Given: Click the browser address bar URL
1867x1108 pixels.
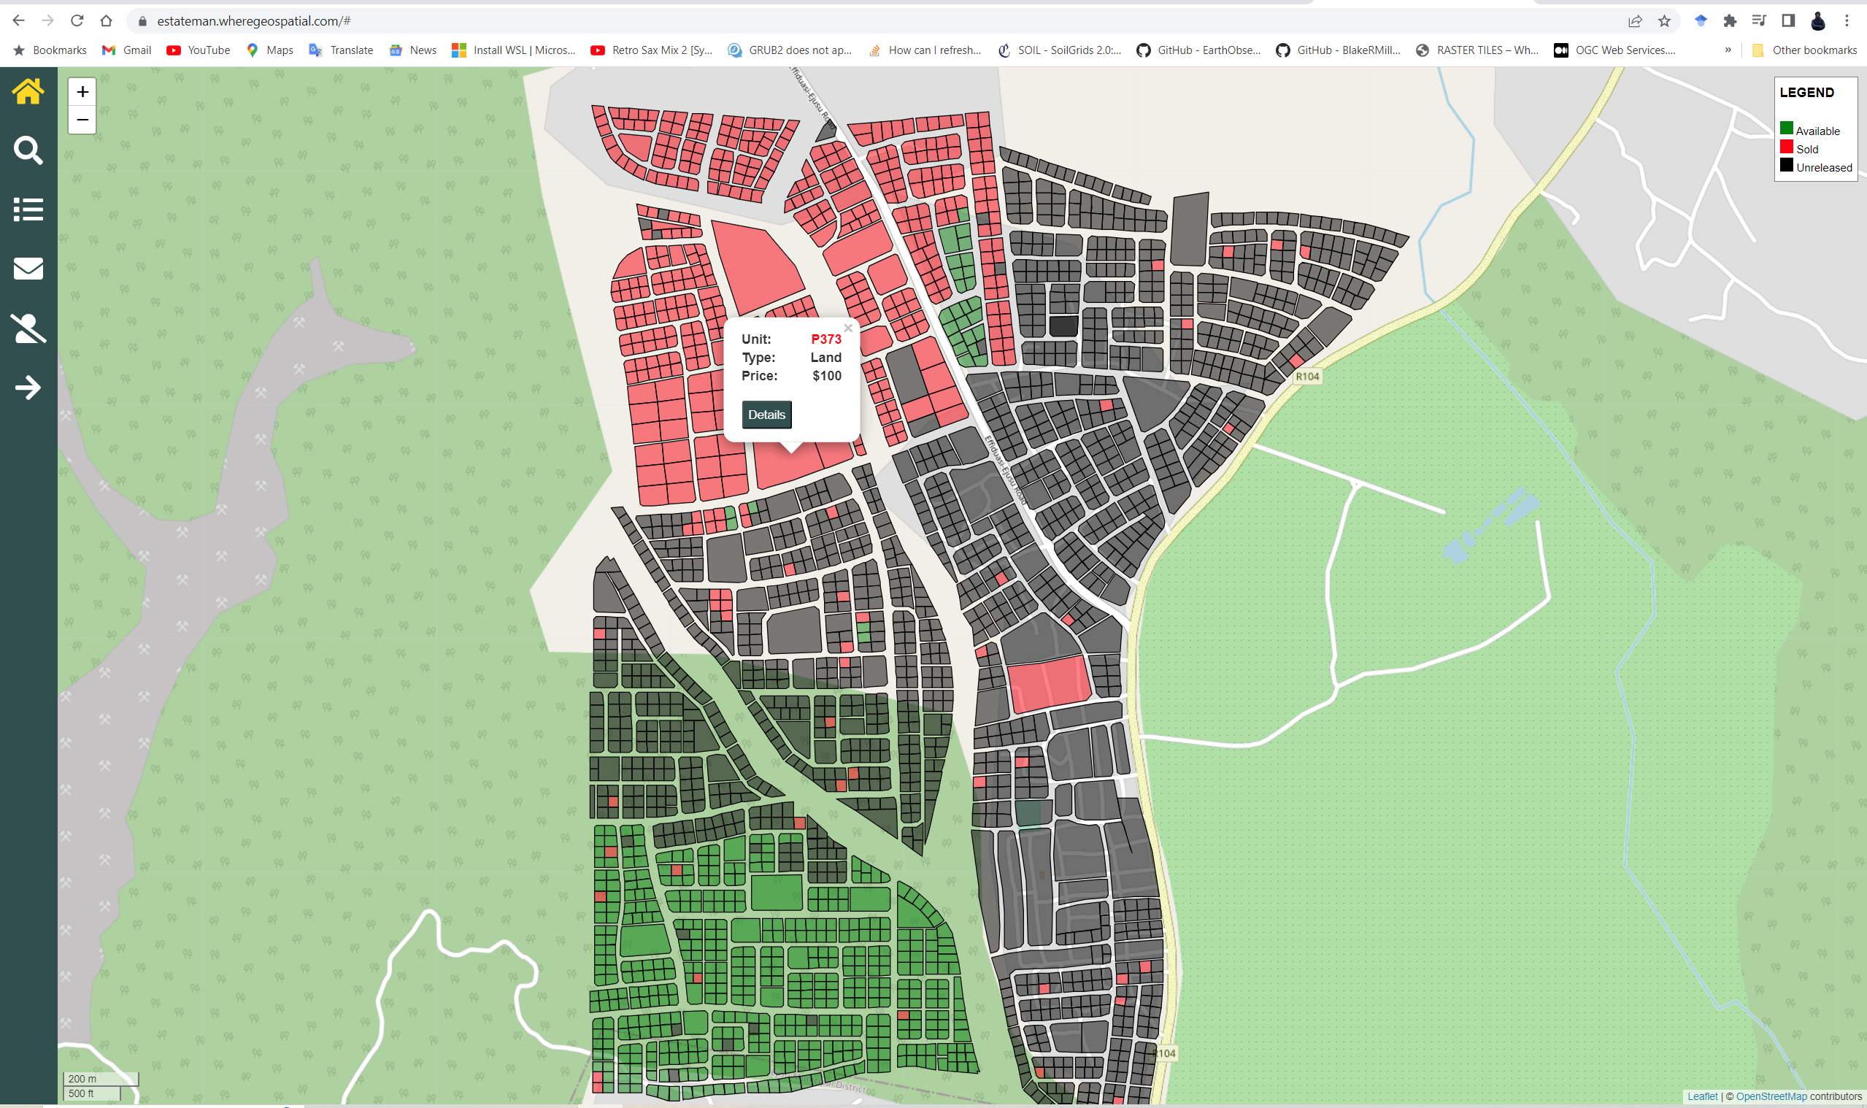Looking at the screenshot, I should pyautogui.click(x=254, y=21).
